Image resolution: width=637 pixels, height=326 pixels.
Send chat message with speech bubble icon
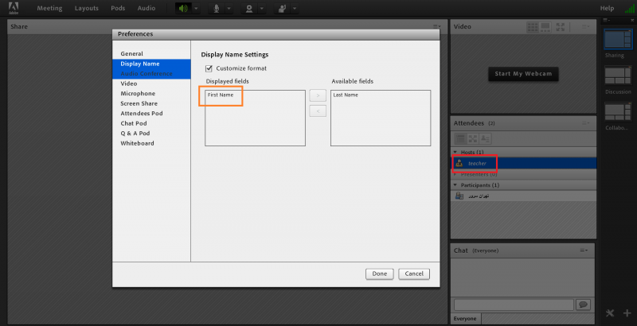click(x=583, y=305)
